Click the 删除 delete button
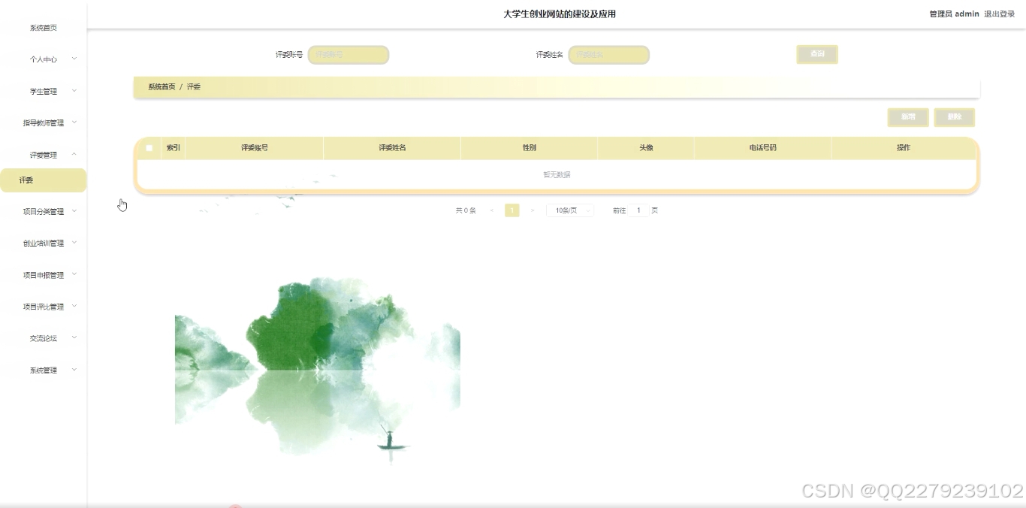 (954, 117)
